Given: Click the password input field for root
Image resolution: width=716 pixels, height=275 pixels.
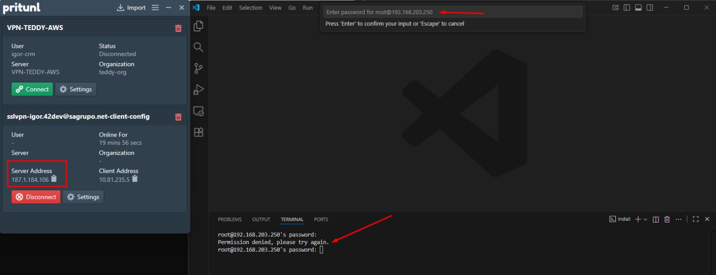Looking at the screenshot, I should [452, 12].
